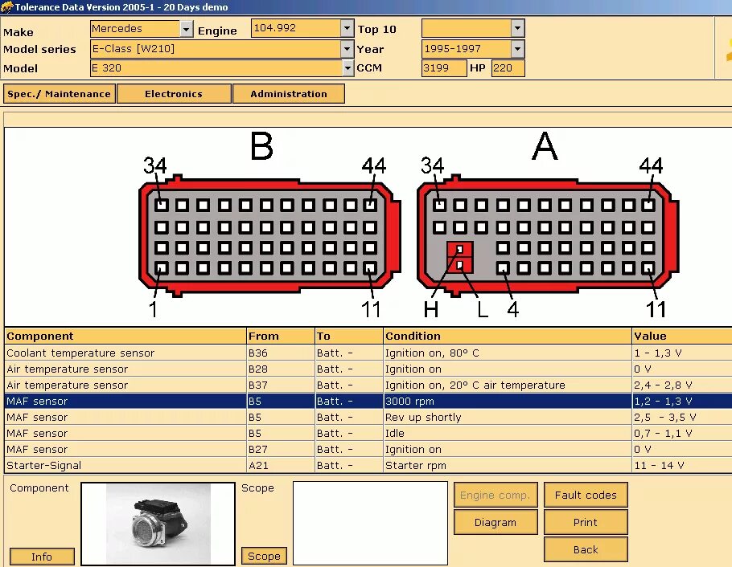Click the To column header

pyautogui.click(x=349, y=337)
